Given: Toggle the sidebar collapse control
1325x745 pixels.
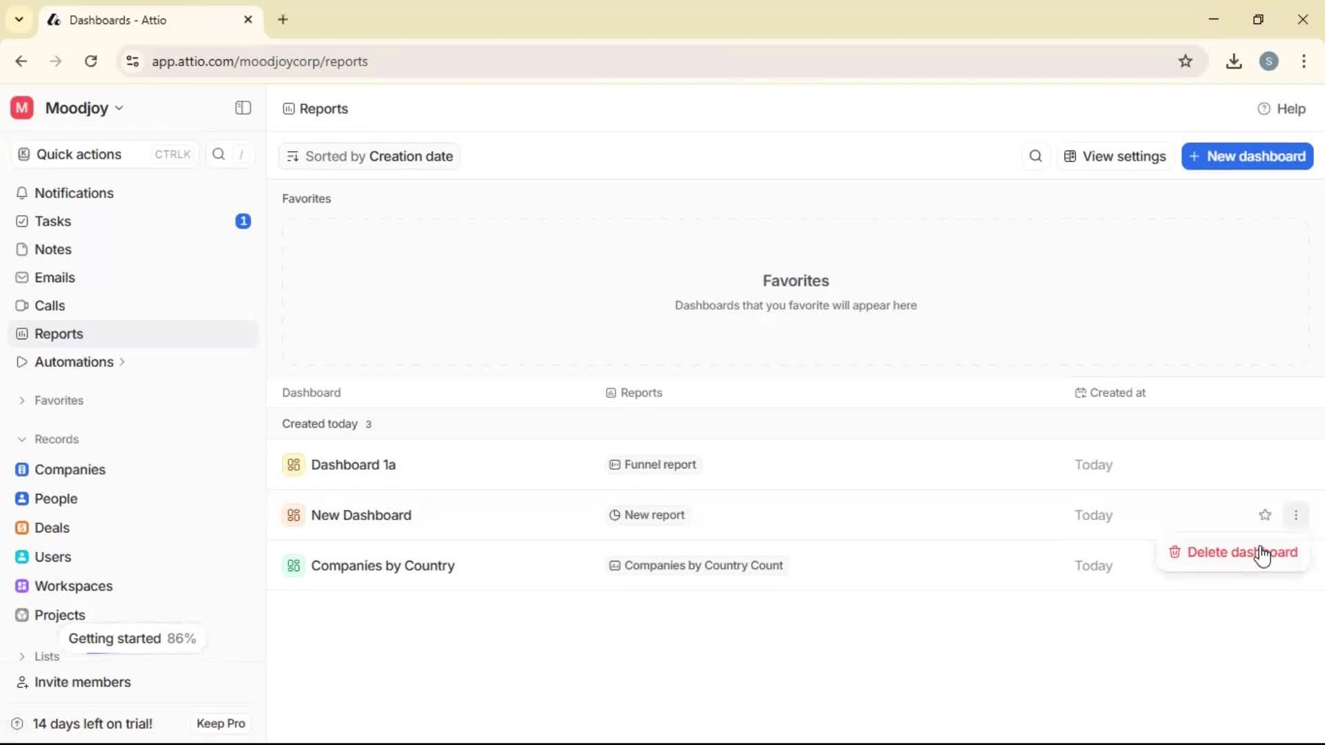Looking at the screenshot, I should [x=242, y=108].
